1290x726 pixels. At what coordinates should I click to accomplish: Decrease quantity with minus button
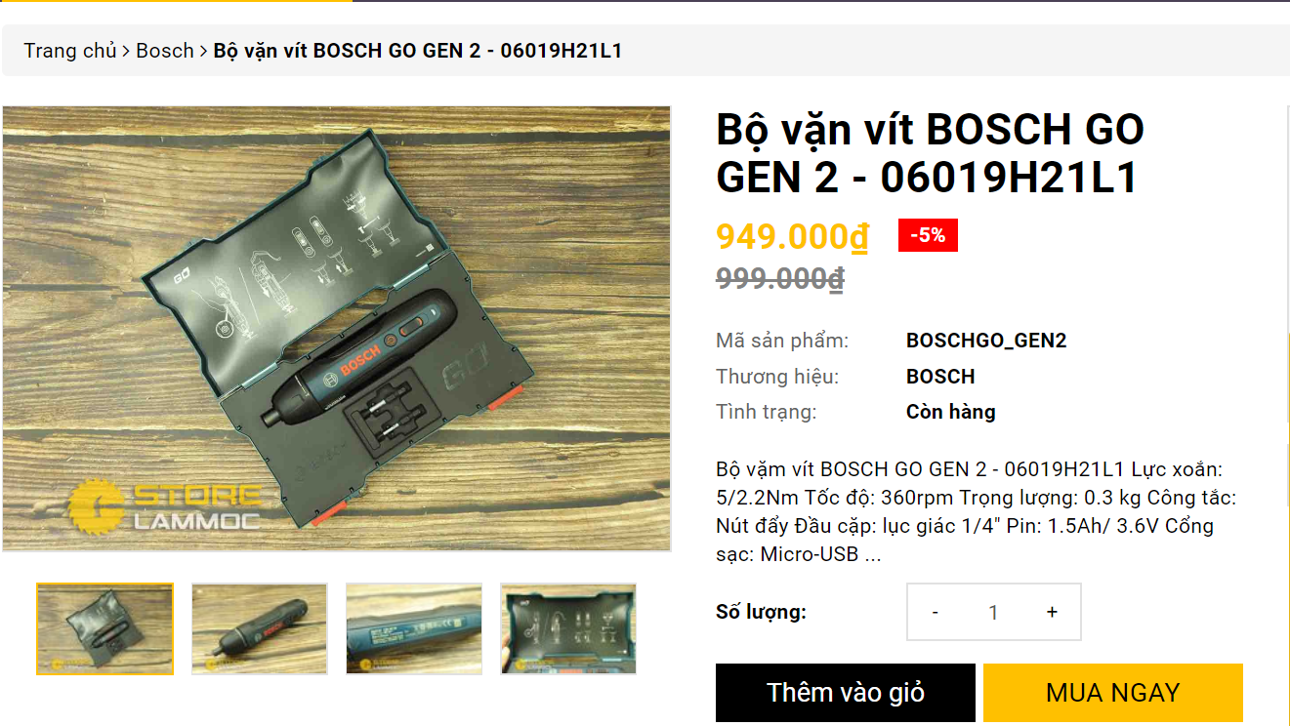tap(936, 612)
